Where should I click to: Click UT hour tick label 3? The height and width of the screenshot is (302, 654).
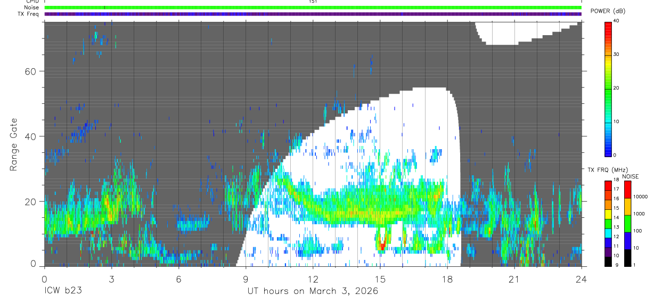[111, 279]
